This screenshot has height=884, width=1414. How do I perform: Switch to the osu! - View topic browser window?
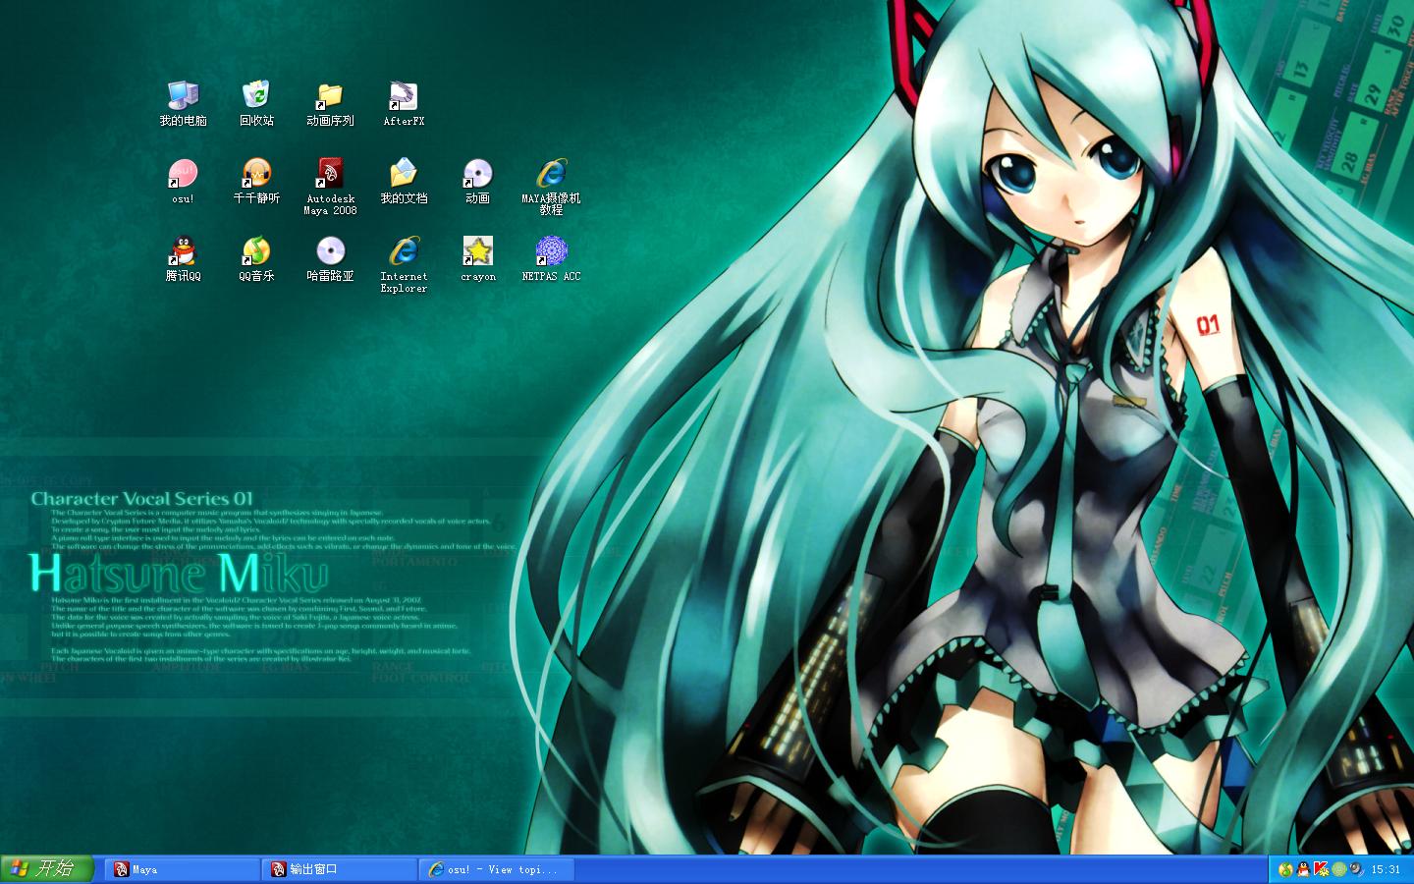[497, 869]
